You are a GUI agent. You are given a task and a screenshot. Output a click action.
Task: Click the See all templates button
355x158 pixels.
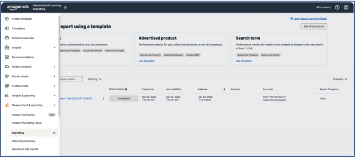click(314, 26)
